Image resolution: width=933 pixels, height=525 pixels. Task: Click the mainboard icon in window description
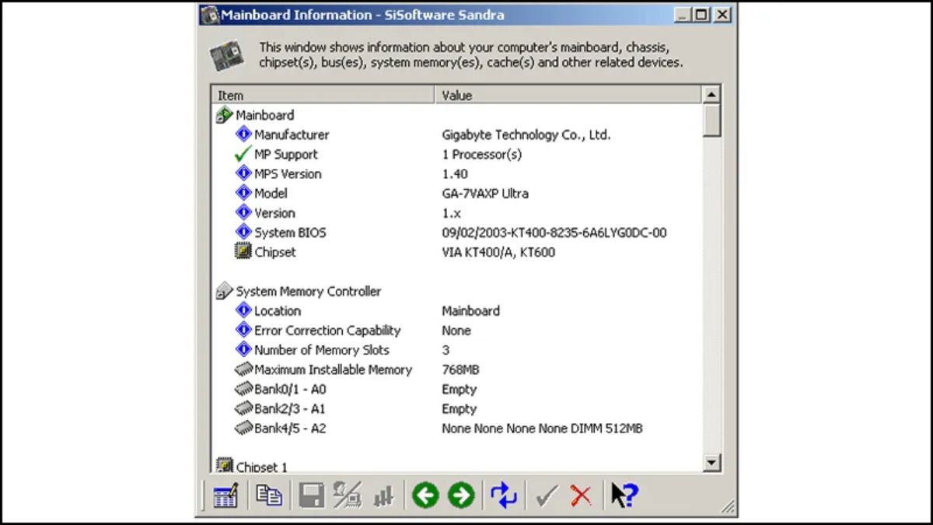click(226, 57)
